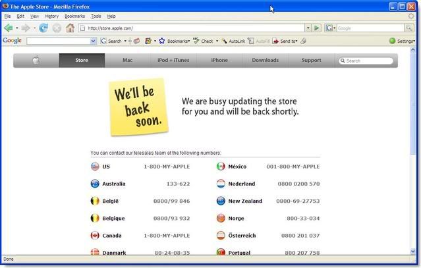Go to the Home page

coord(70,28)
